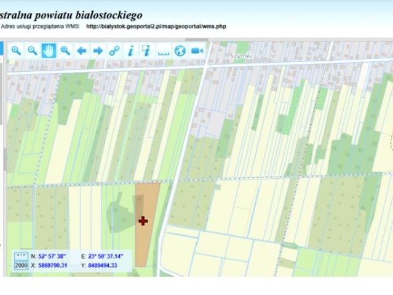Select the object info 'i' tool
The width and height of the screenshot is (393, 295).
130,51
